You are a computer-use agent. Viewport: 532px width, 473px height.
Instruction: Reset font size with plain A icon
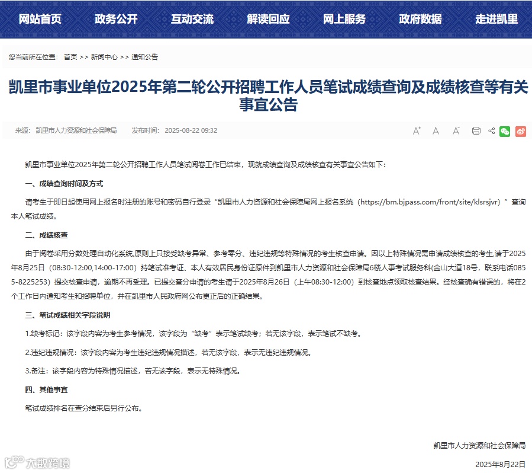[x=436, y=131]
